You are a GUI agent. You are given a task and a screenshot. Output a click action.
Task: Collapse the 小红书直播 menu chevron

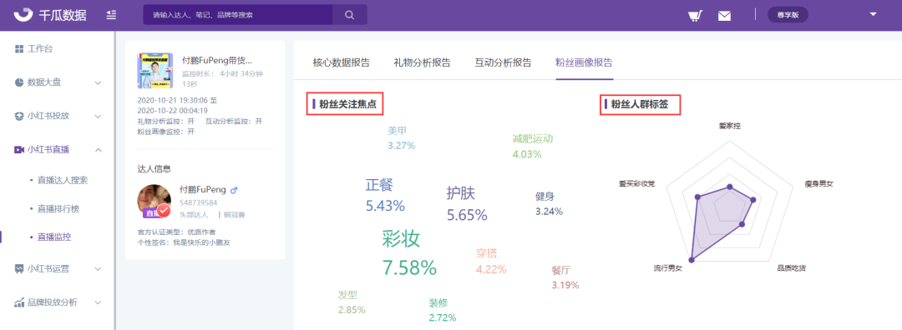click(x=98, y=150)
